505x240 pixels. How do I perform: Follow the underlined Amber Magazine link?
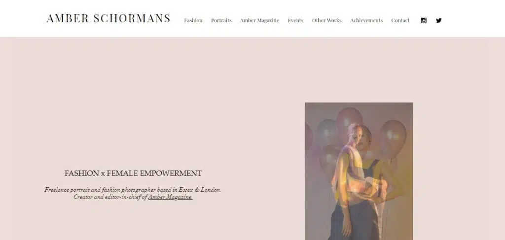pyautogui.click(x=170, y=197)
